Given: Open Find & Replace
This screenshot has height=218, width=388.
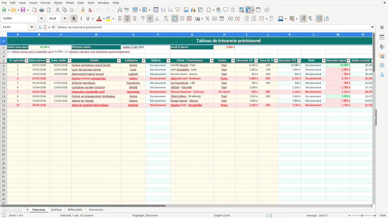Looking at the screenshot, I should click(x=120, y=10).
